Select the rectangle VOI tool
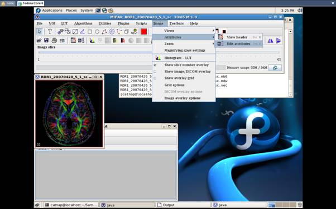Screen dimensions: 336x209 89,32
